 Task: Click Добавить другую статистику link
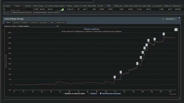click(x=22, y=12)
